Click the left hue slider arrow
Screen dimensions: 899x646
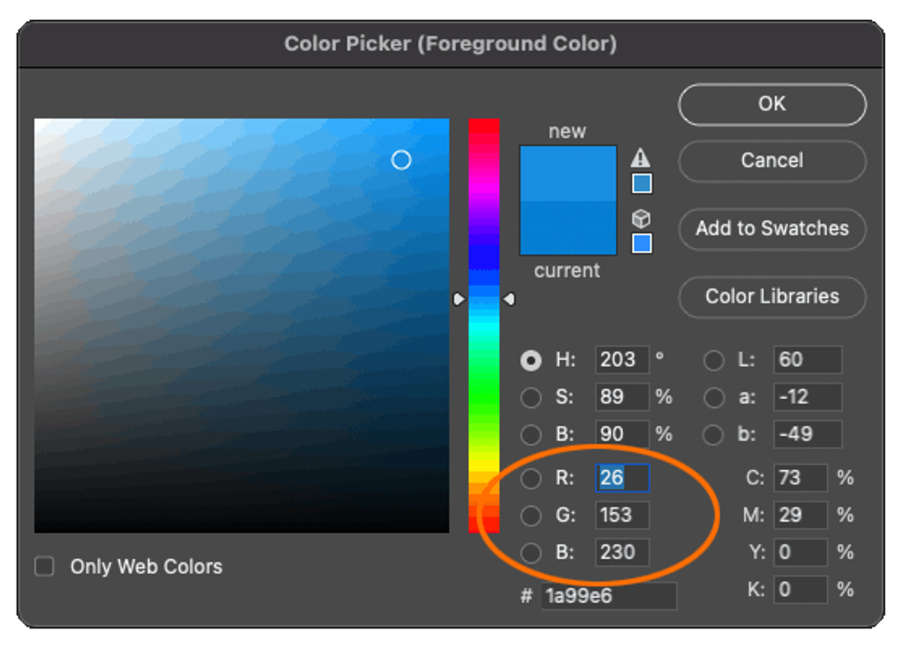[x=459, y=299]
